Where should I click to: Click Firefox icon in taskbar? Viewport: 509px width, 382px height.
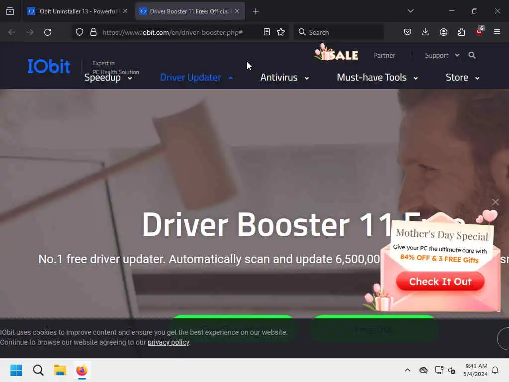point(82,370)
